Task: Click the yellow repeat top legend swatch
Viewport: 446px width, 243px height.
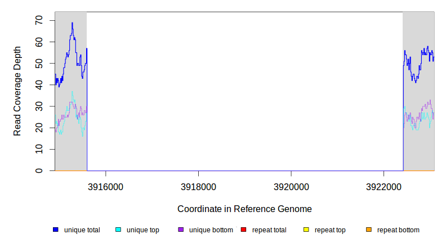Action: 306,230
